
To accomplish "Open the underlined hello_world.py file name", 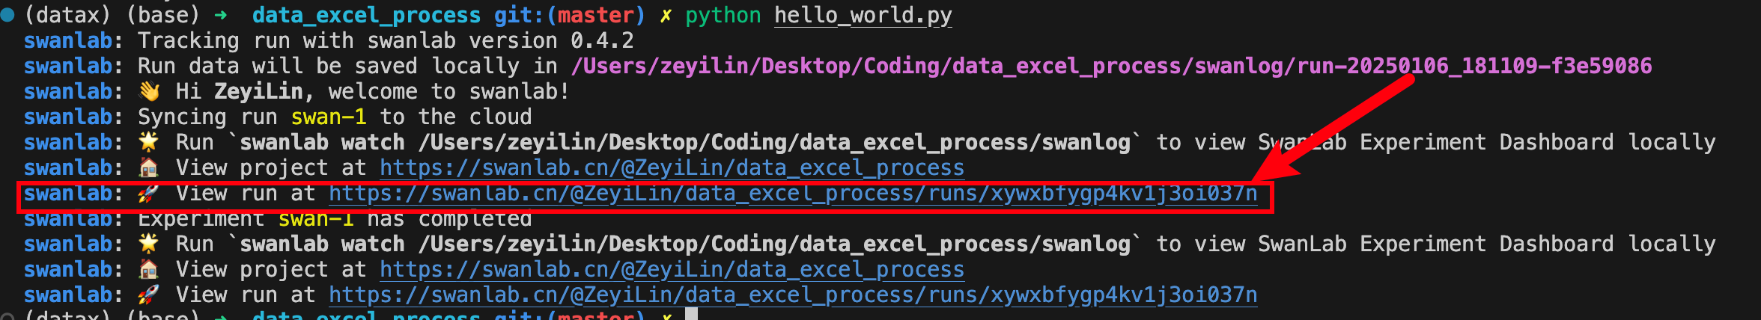I will pyautogui.click(x=863, y=15).
